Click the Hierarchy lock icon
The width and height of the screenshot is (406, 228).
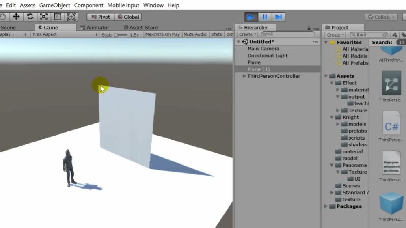[309, 28]
